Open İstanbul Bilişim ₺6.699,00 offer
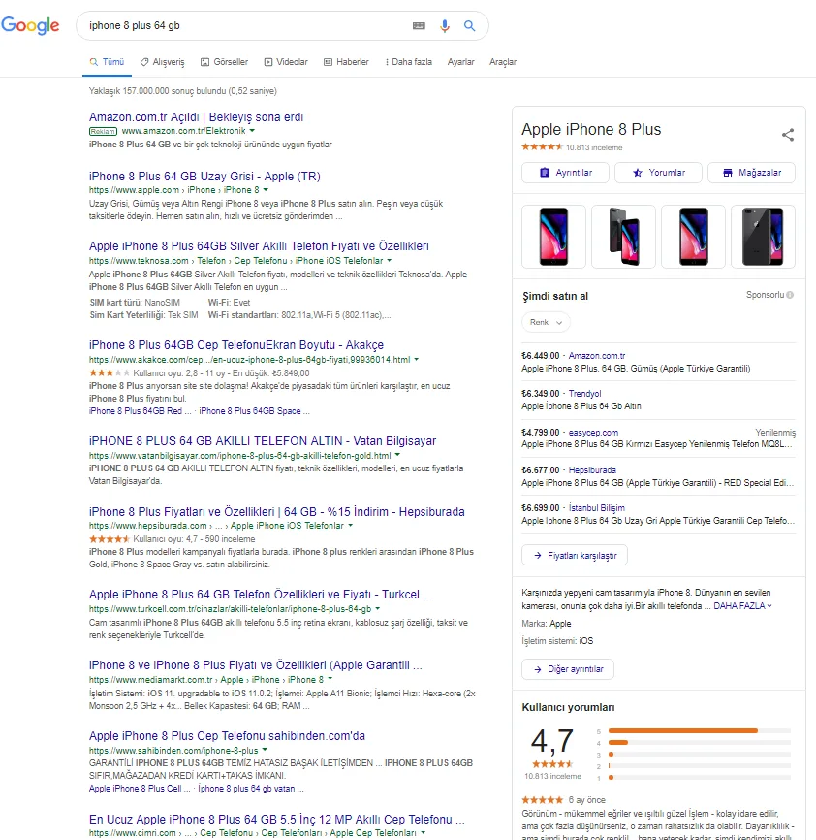816x840 pixels. tap(658, 514)
